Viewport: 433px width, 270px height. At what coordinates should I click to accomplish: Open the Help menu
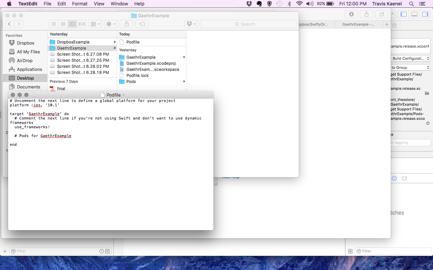[x=139, y=4]
